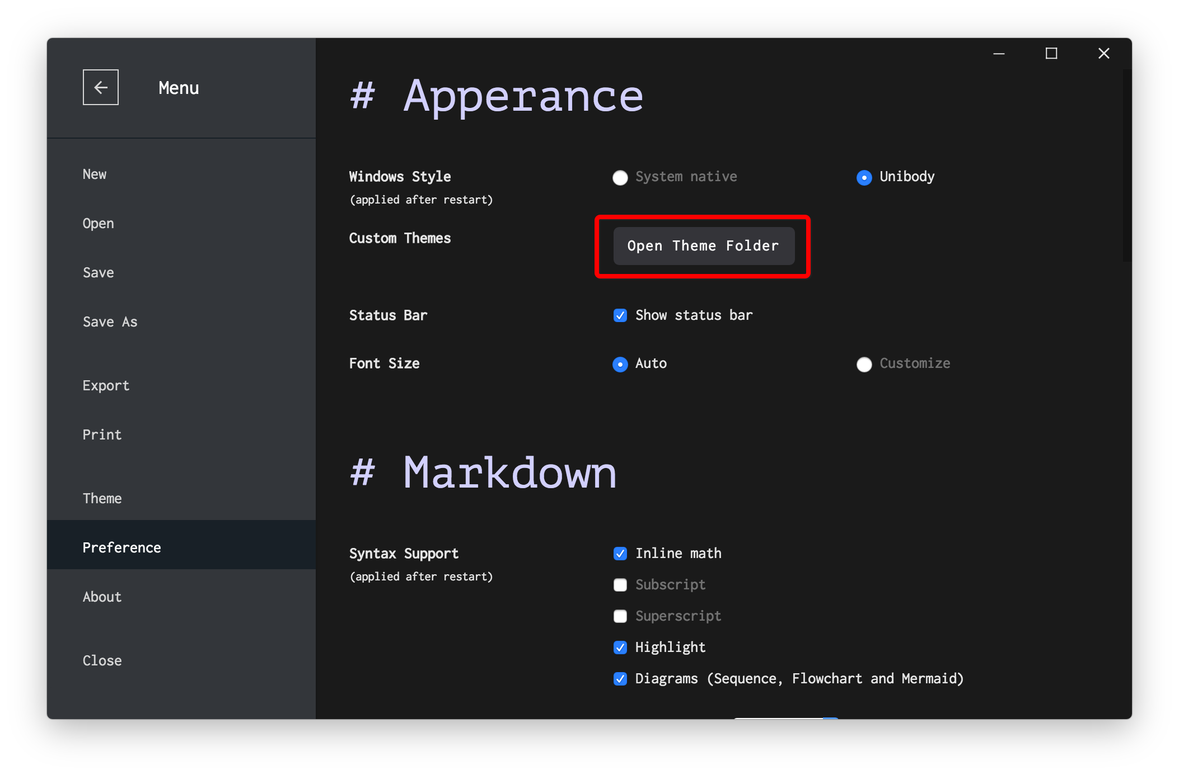Maximize the window using the square icon

pos(1051,54)
